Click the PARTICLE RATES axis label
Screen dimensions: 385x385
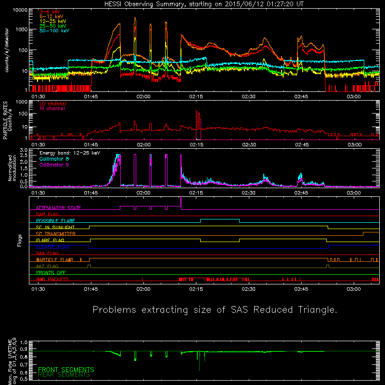7,120
